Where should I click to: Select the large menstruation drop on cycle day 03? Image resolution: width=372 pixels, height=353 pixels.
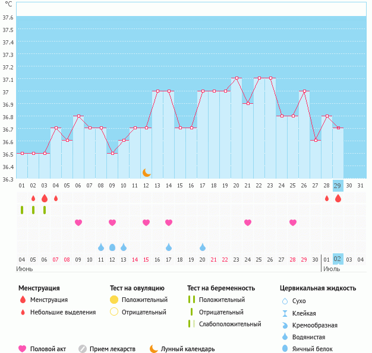[x=45, y=198]
